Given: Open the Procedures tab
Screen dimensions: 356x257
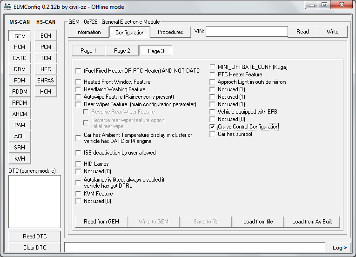Looking at the screenshot, I should 170,32.
